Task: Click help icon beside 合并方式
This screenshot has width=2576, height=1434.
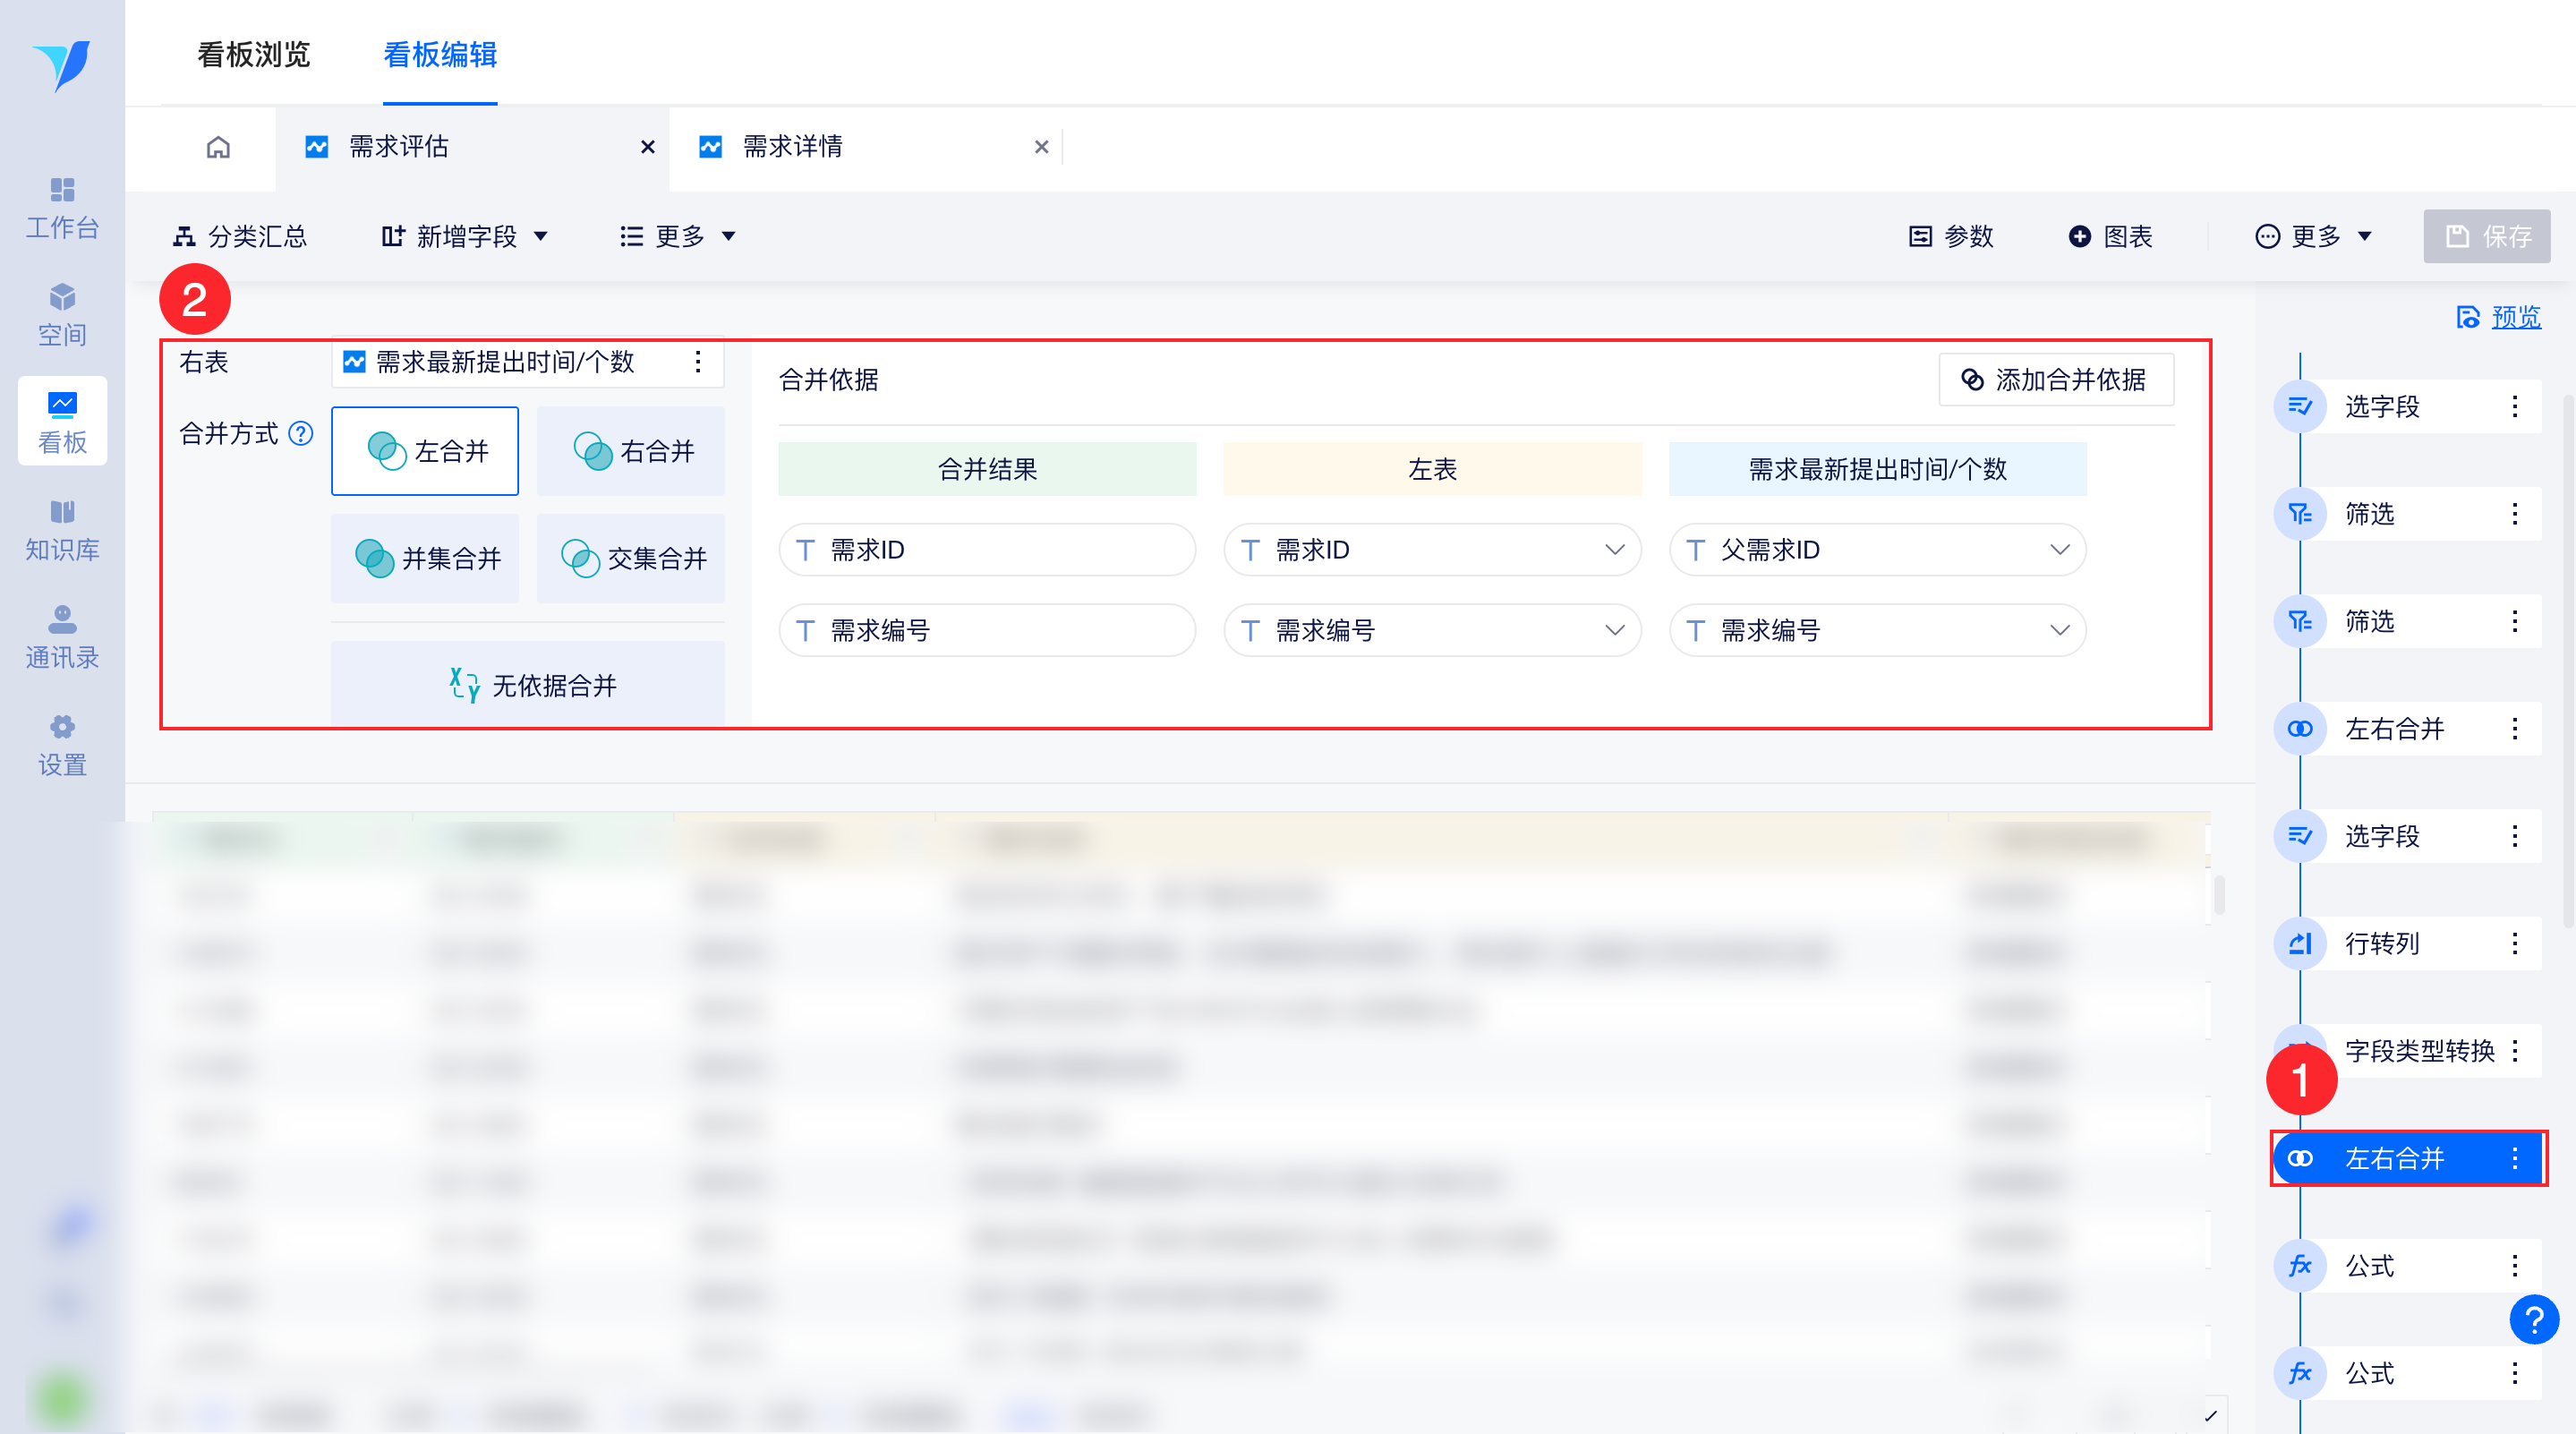Action: (301, 433)
